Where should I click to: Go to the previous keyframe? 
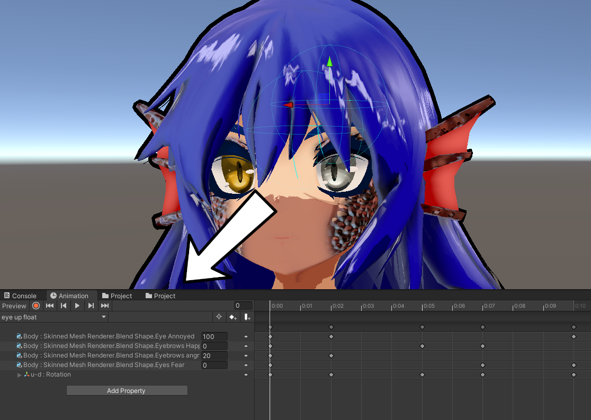(x=63, y=306)
